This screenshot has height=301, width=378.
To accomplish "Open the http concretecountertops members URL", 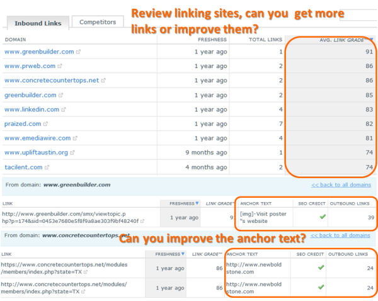I will [64, 288].
